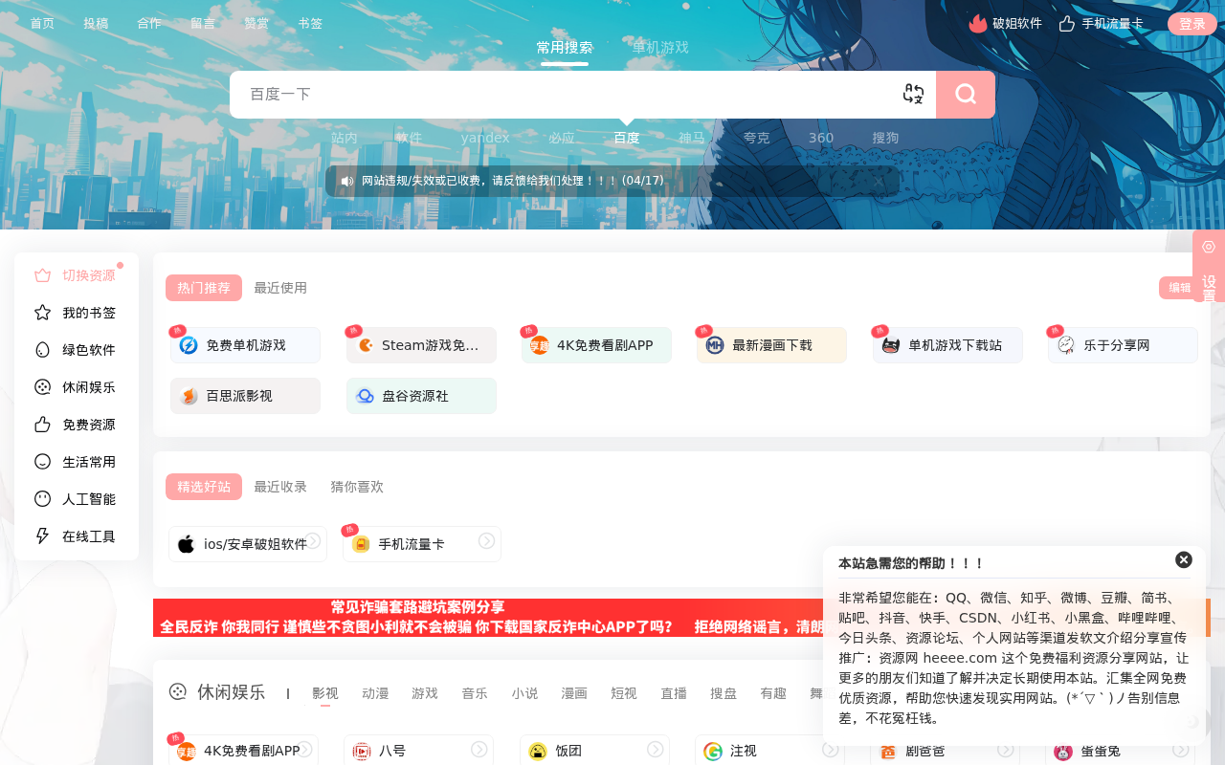Open the 留言 nav item
This screenshot has width=1225, height=765.
tap(203, 24)
